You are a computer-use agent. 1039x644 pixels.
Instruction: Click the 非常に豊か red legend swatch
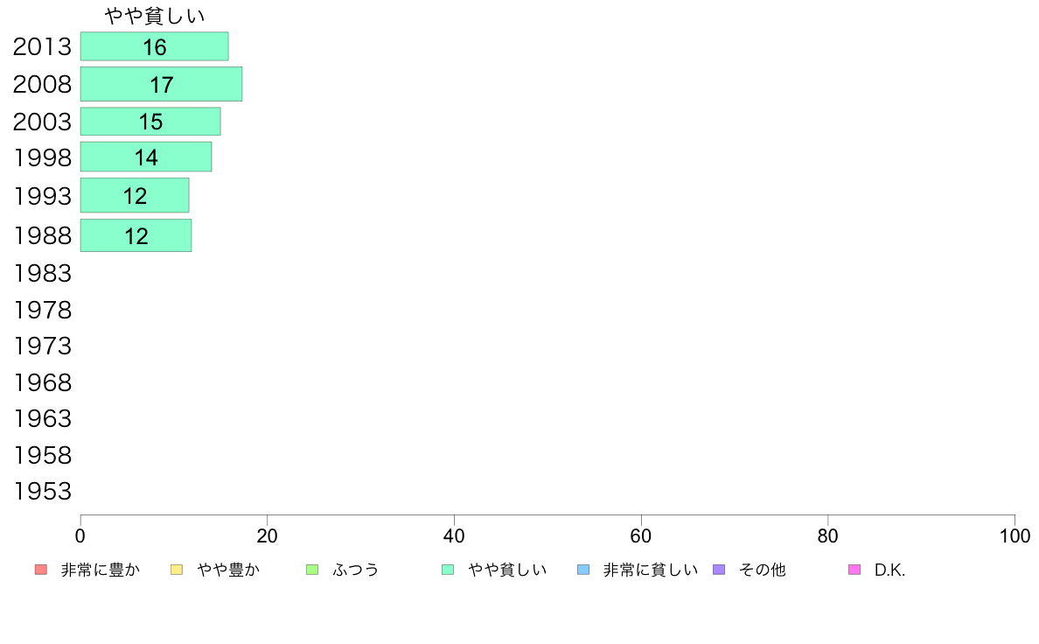pos(41,570)
